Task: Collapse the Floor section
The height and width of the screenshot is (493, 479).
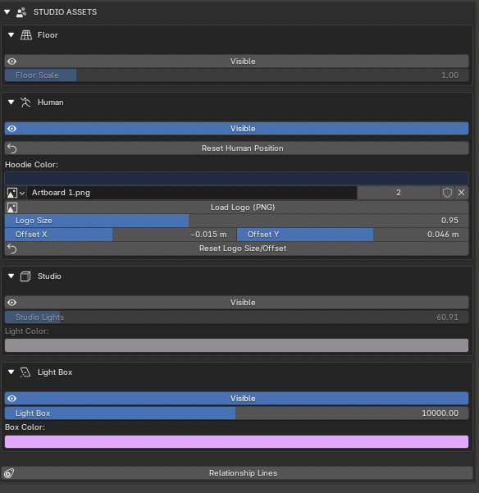Action: tap(11, 35)
